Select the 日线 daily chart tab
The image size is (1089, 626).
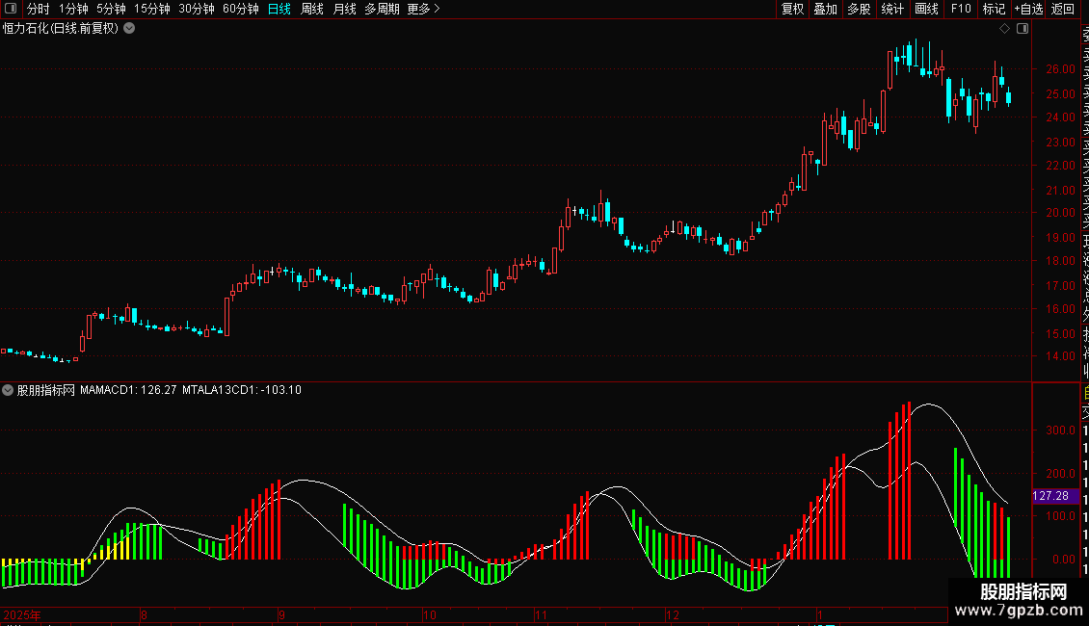click(x=279, y=9)
